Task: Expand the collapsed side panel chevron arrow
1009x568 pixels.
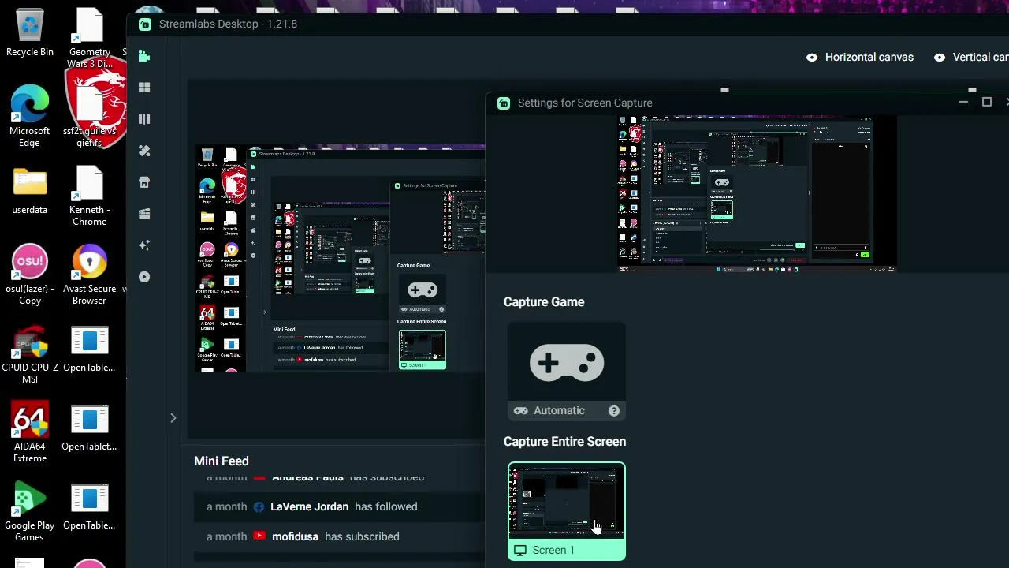Action: [x=173, y=418]
